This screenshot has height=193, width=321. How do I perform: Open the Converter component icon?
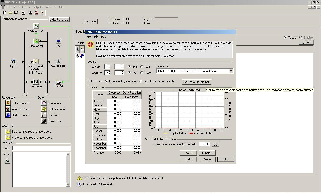click(36, 82)
